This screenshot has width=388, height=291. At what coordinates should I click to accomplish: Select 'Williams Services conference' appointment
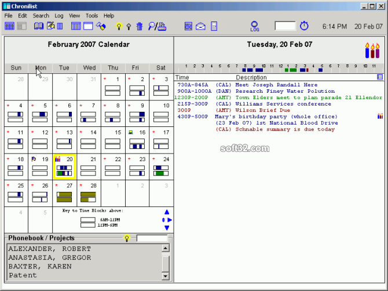pyautogui.click(x=283, y=104)
